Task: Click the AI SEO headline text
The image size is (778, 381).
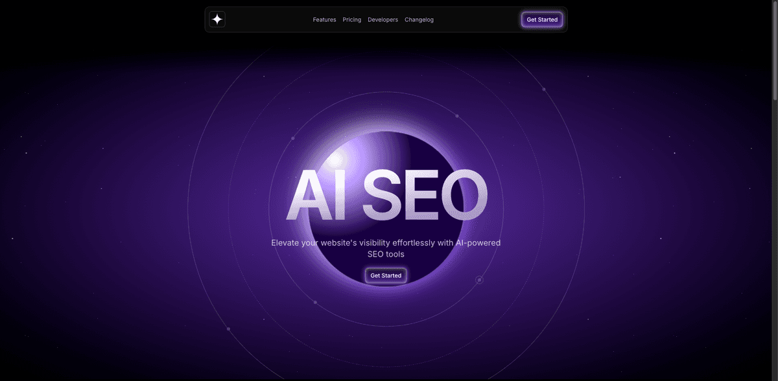Action: point(387,193)
